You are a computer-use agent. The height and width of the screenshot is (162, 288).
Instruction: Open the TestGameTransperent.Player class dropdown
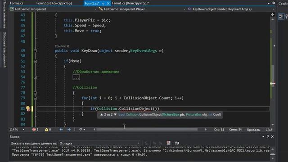click(x=142, y=9)
